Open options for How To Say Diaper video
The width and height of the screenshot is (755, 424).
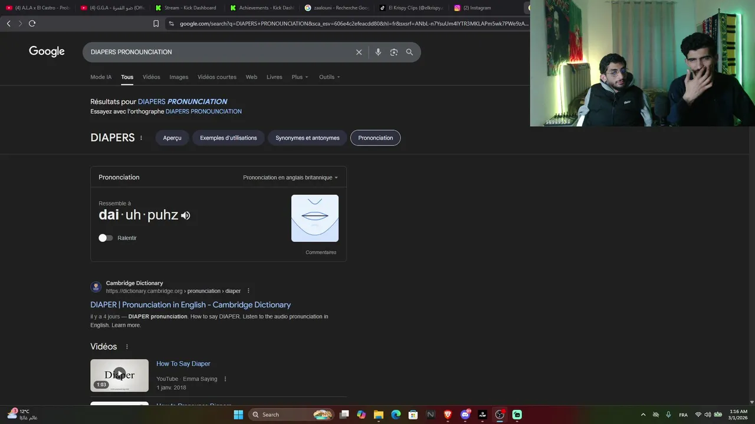click(225, 379)
